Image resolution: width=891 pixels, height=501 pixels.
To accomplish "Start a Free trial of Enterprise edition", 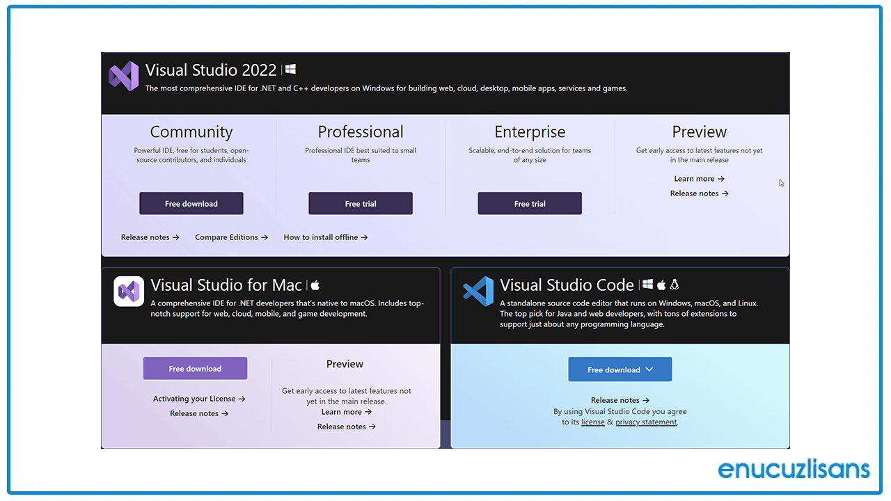I will [529, 203].
